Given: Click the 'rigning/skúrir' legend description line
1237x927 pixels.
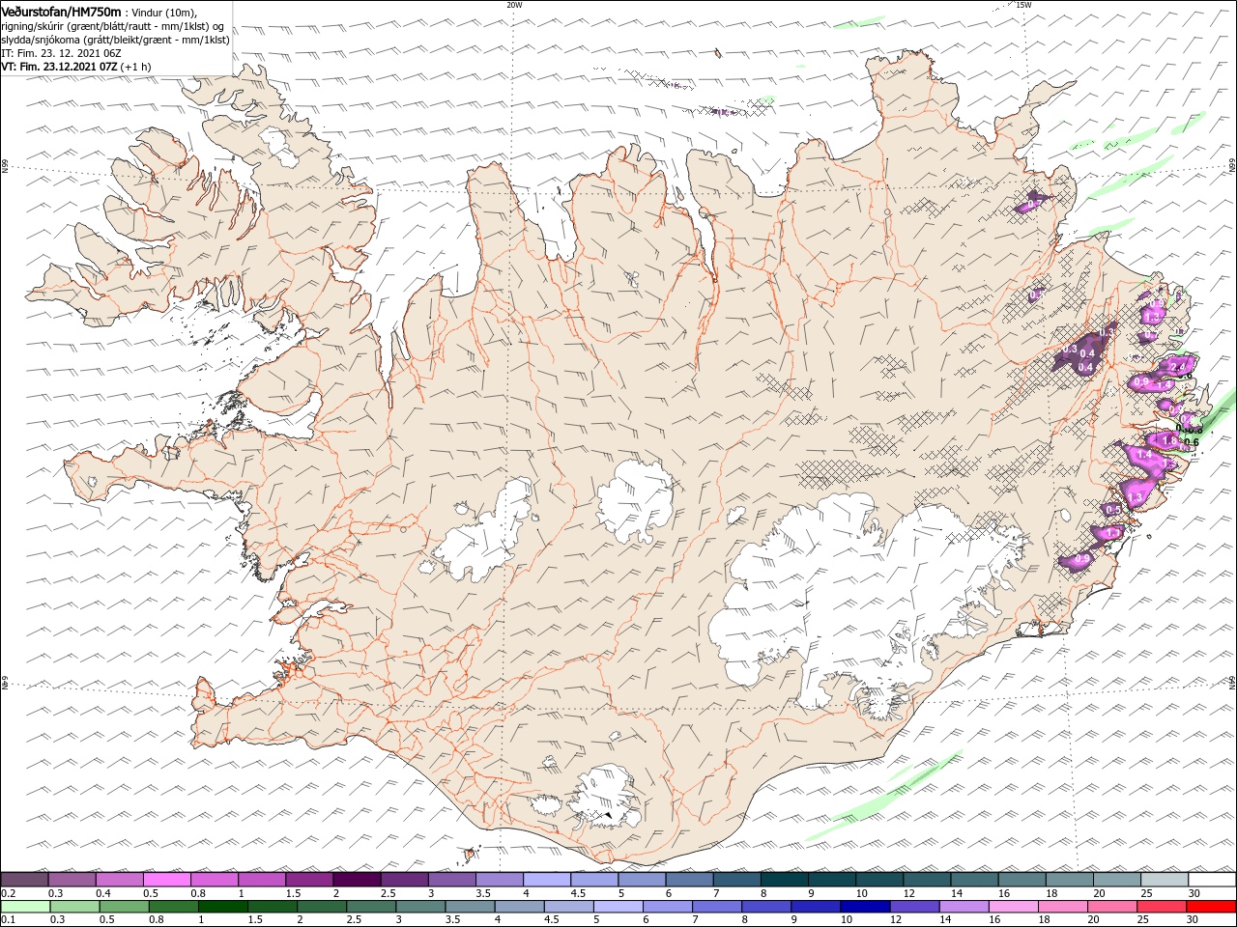Looking at the screenshot, I should click(114, 26).
